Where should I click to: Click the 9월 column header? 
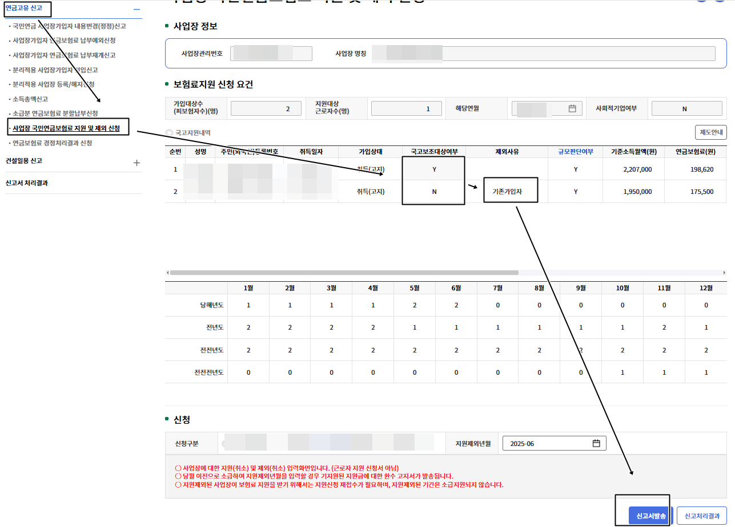coord(581,288)
